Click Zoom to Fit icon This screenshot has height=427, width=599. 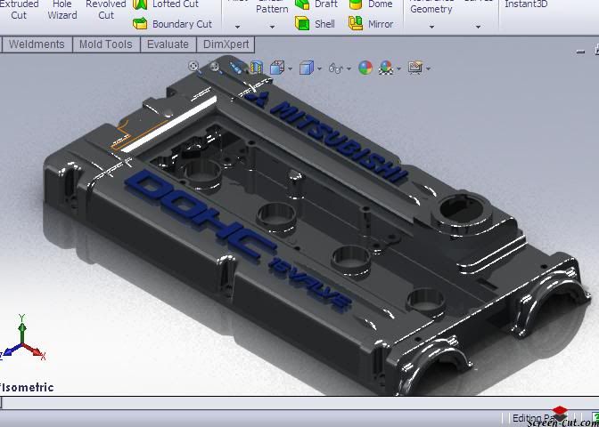click(x=194, y=67)
